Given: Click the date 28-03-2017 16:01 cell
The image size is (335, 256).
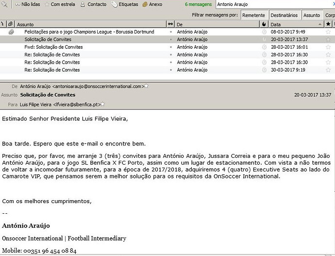Looking at the screenshot, I should tap(289, 47).
